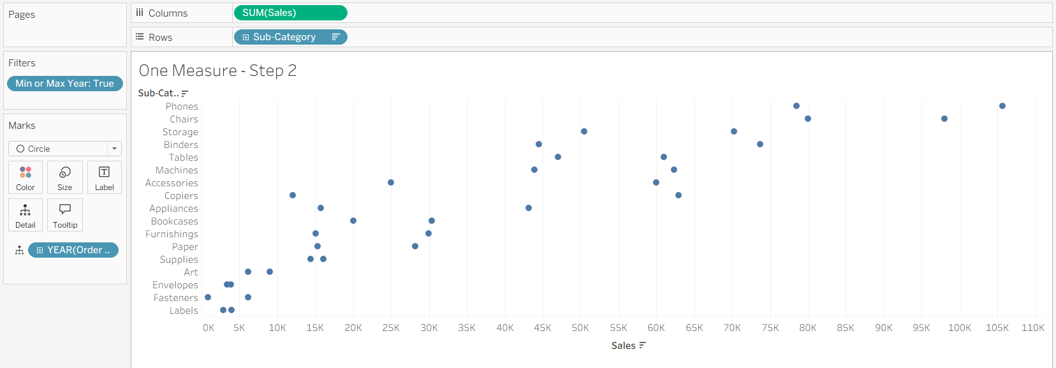The image size is (1056, 368).
Task: Click the Rows shelf label
Action: (160, 37)
